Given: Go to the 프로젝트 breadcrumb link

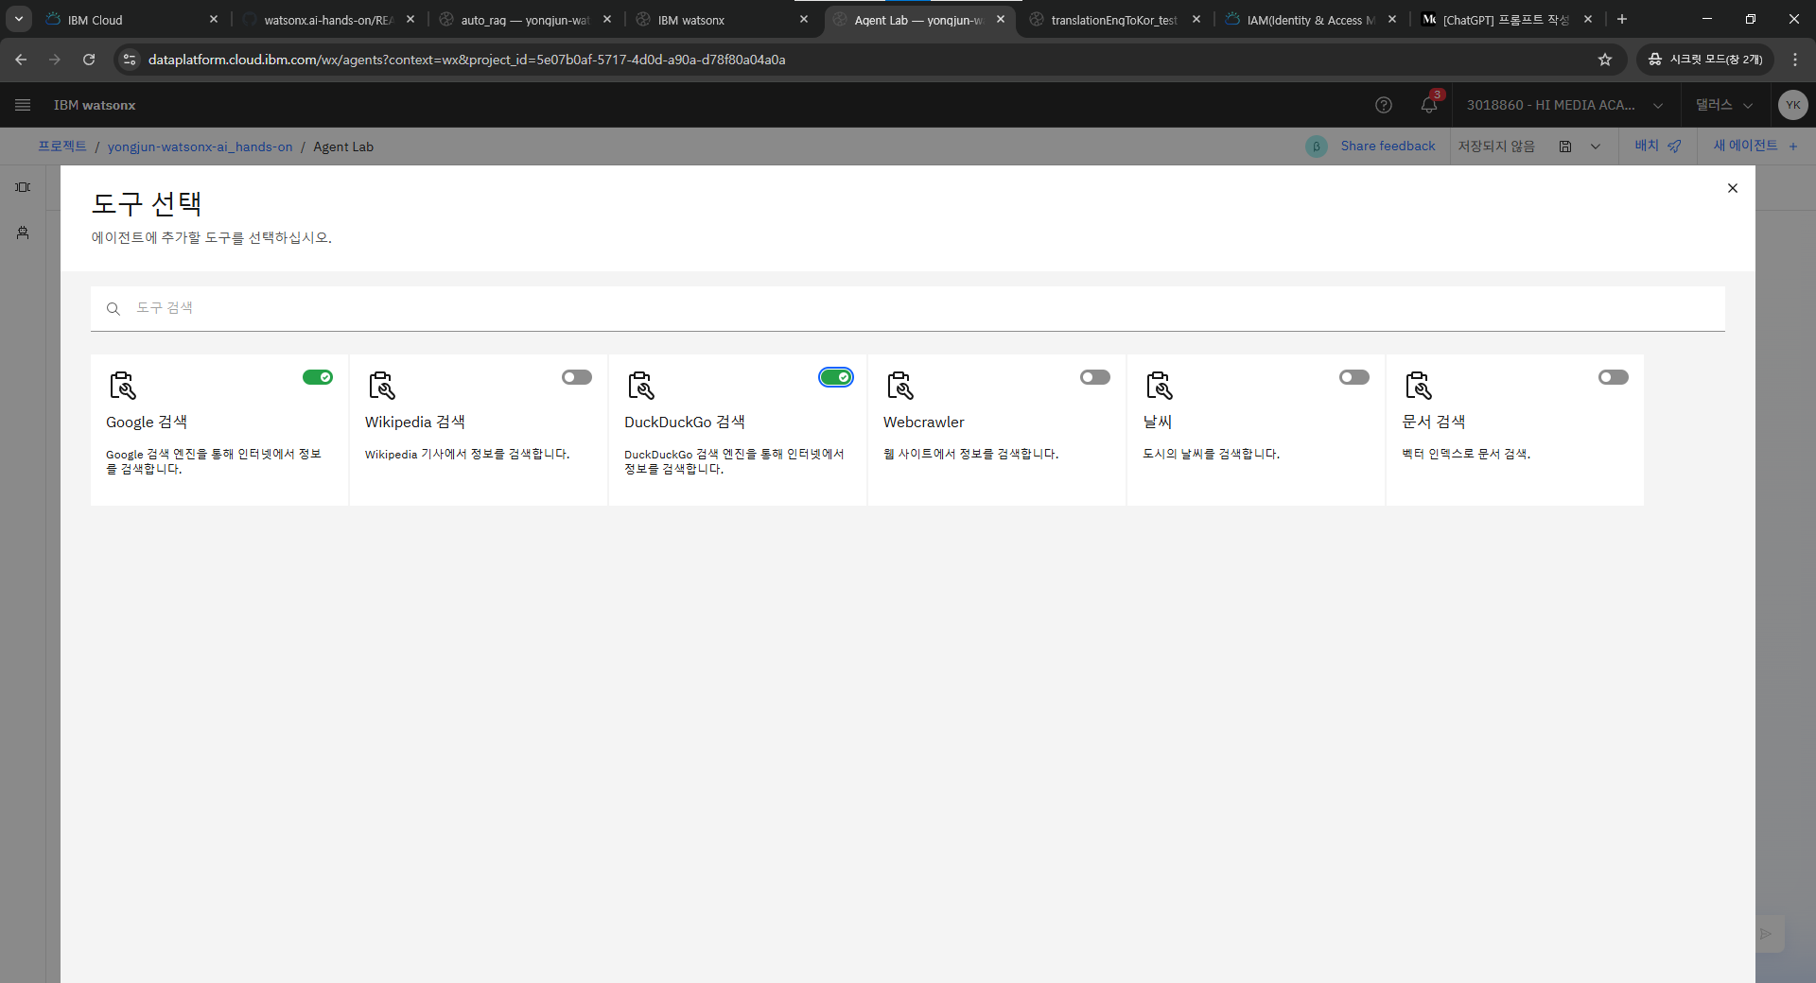Looking at the screenshot, I should [x=62, y=147].
